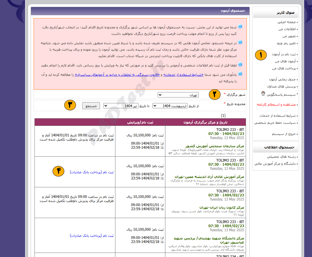Viewport: 312px width, 257px height.
Task: Open پرسش های متداول menu item
Action: [281, 86]
